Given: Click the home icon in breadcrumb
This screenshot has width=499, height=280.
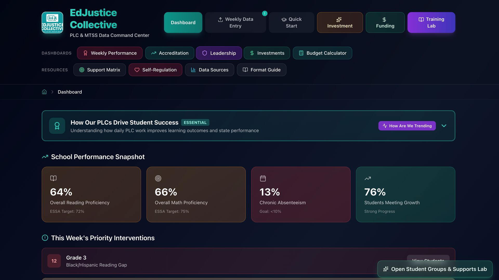Looking at the screenshot, I should tap(44, 92).
